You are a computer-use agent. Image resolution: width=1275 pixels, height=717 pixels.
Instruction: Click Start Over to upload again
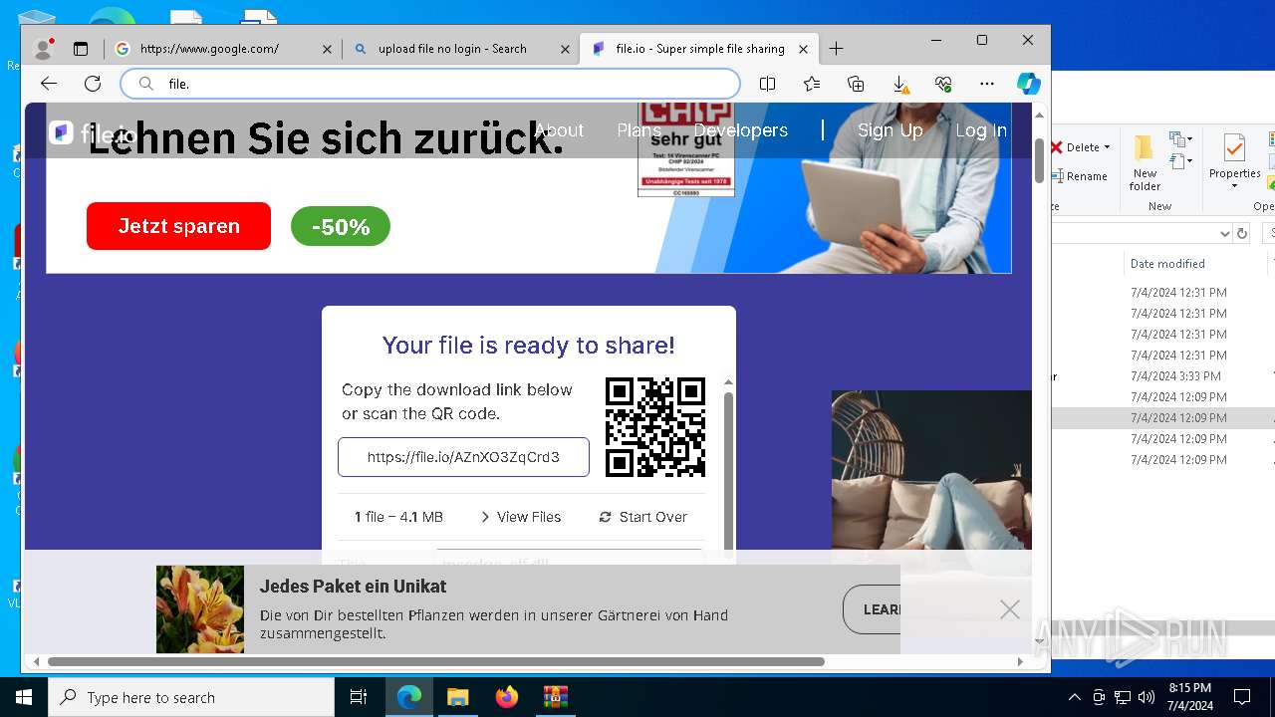[x=643, y=517]
